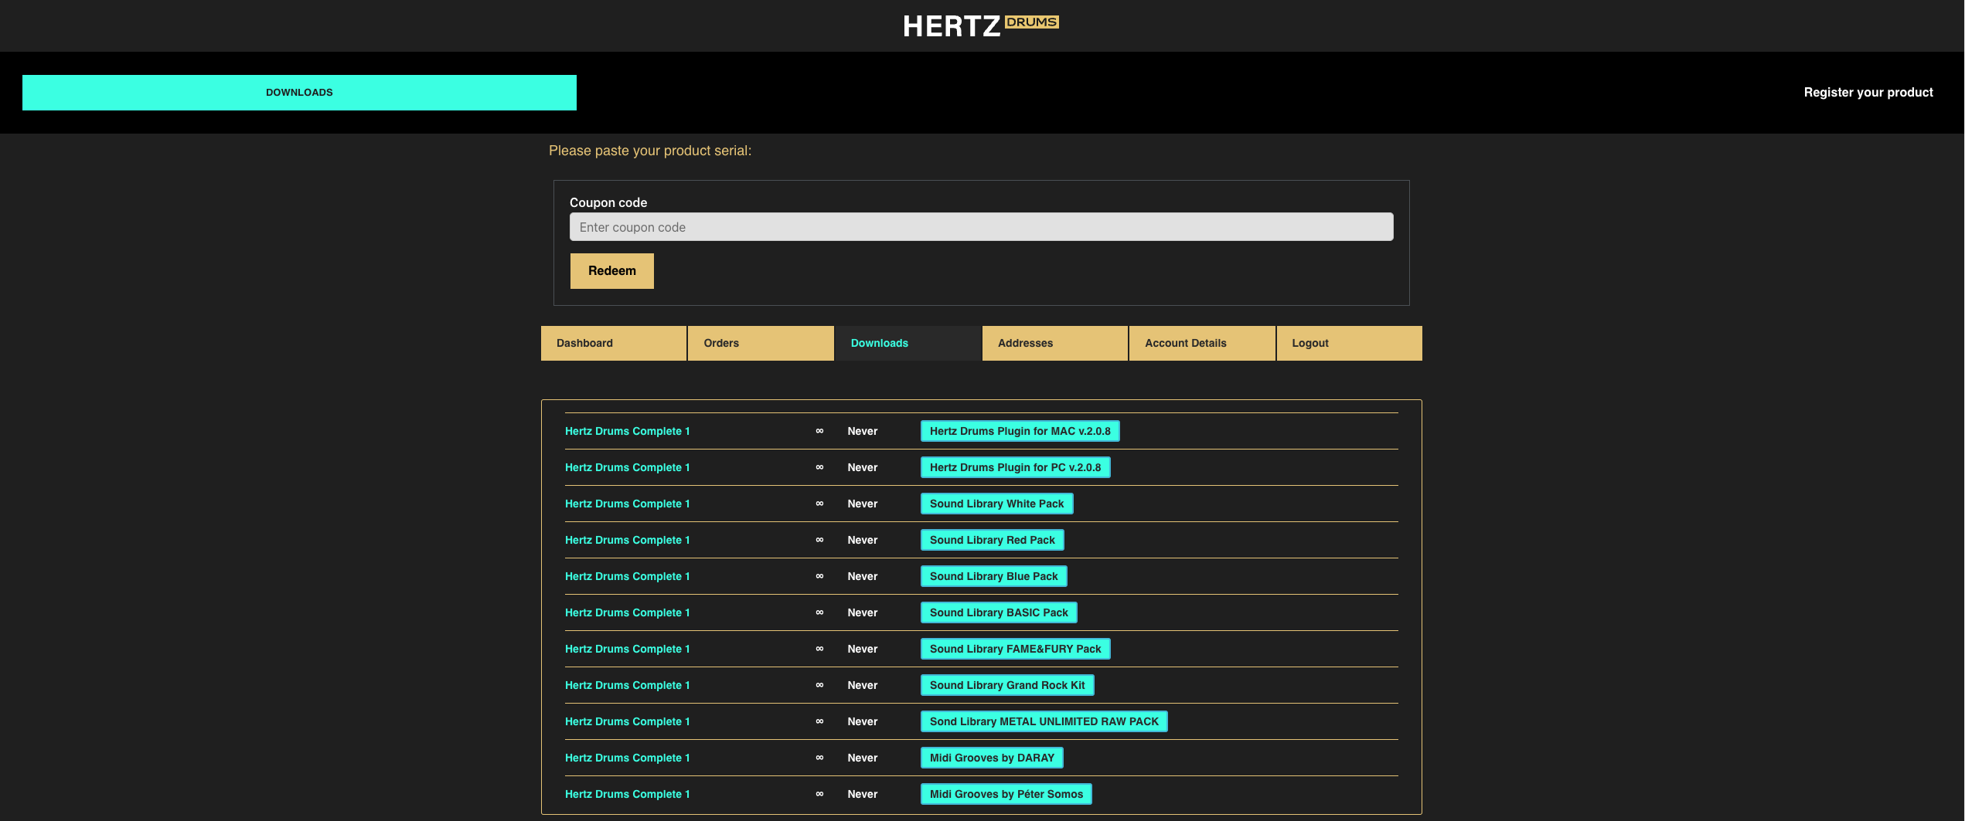
Task: Focus the coupon code input field
Action: click(x=981, y=227)
